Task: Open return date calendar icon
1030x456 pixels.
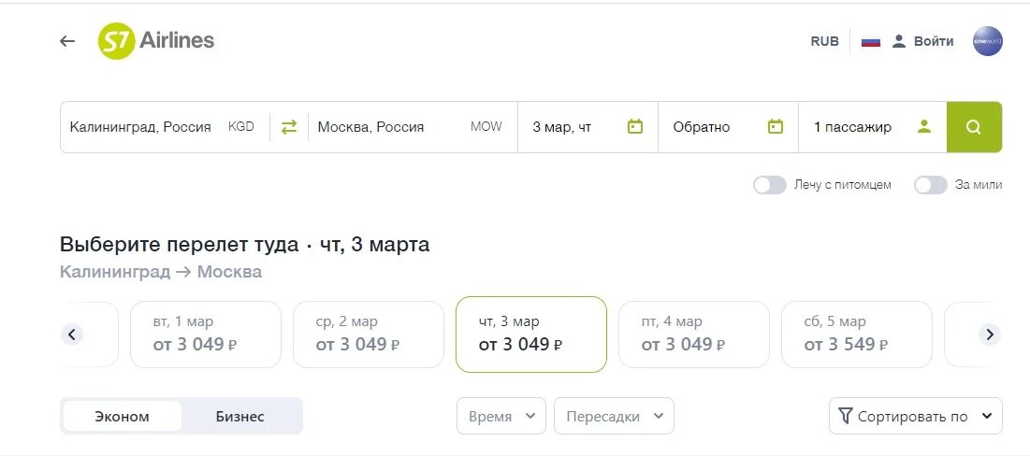Action: tap(776, 127)
